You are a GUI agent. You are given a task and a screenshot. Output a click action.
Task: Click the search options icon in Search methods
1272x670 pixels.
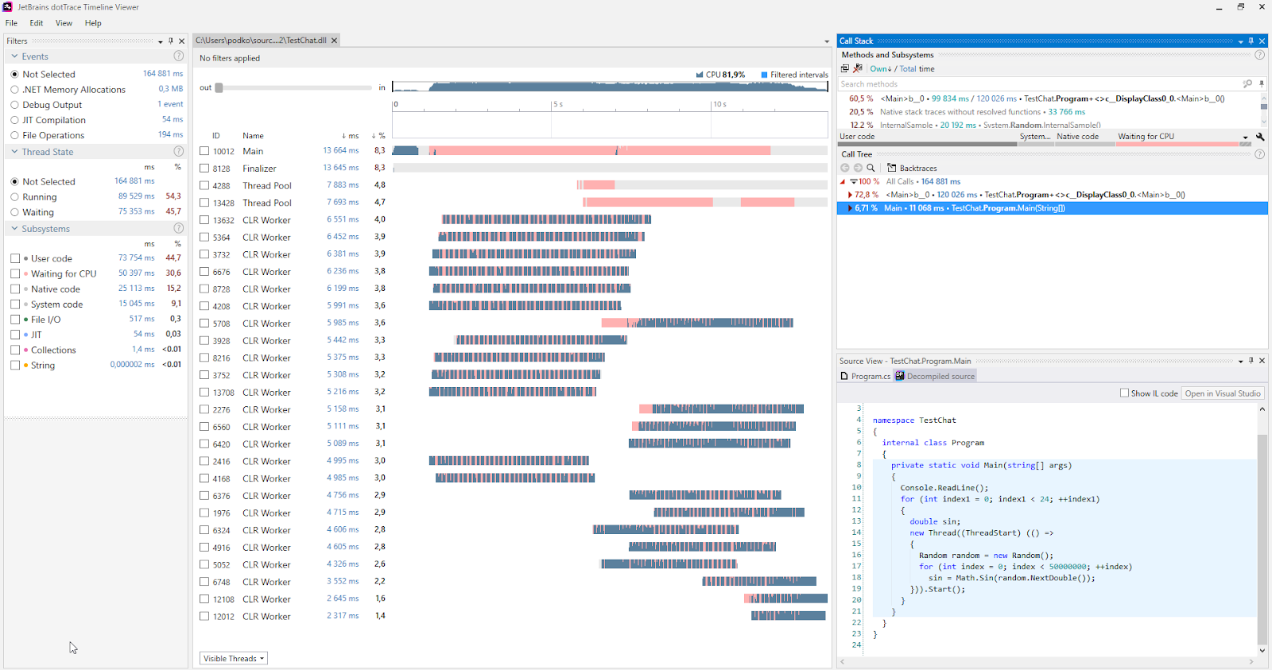tap(1247, 83)
